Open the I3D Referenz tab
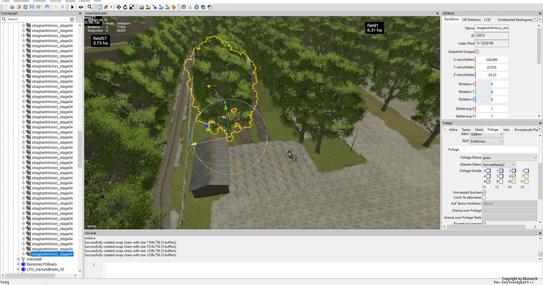 pyautogui.click(x=471, y=20)
